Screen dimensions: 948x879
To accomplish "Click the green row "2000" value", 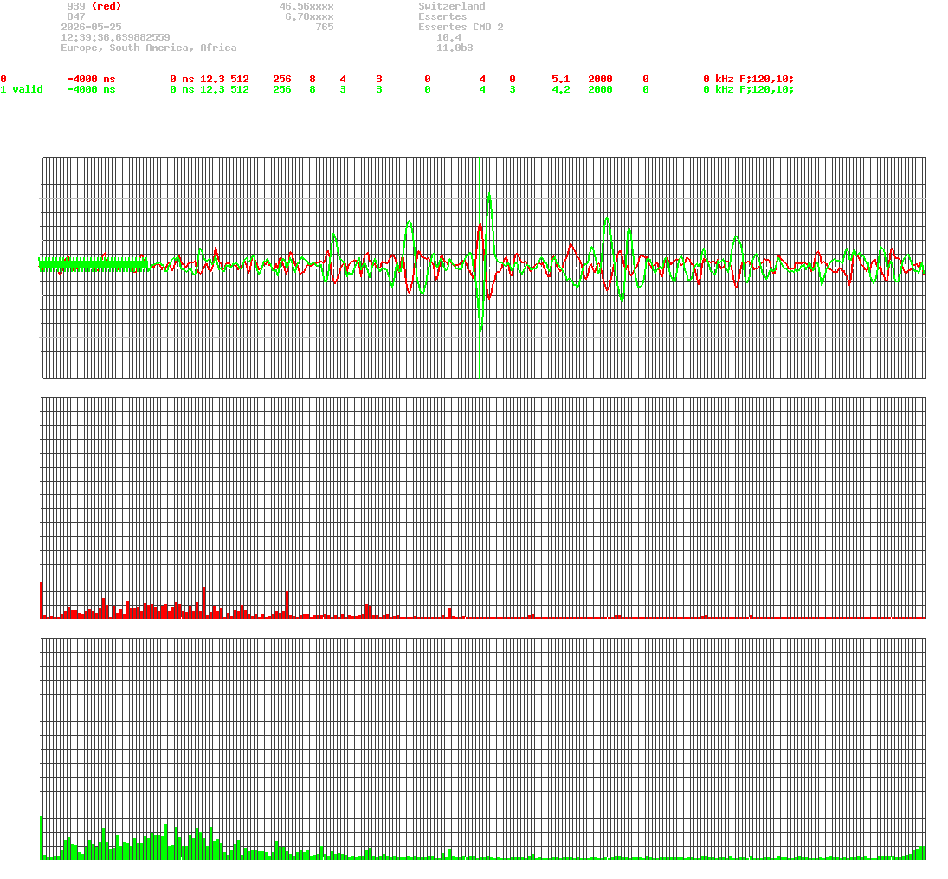I will click(x=600, y=89).
